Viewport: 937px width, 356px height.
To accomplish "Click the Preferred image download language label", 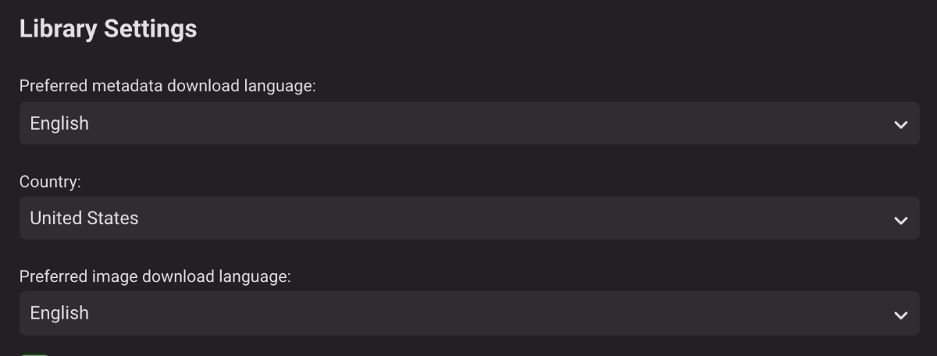I will click(x=155, y=277).
